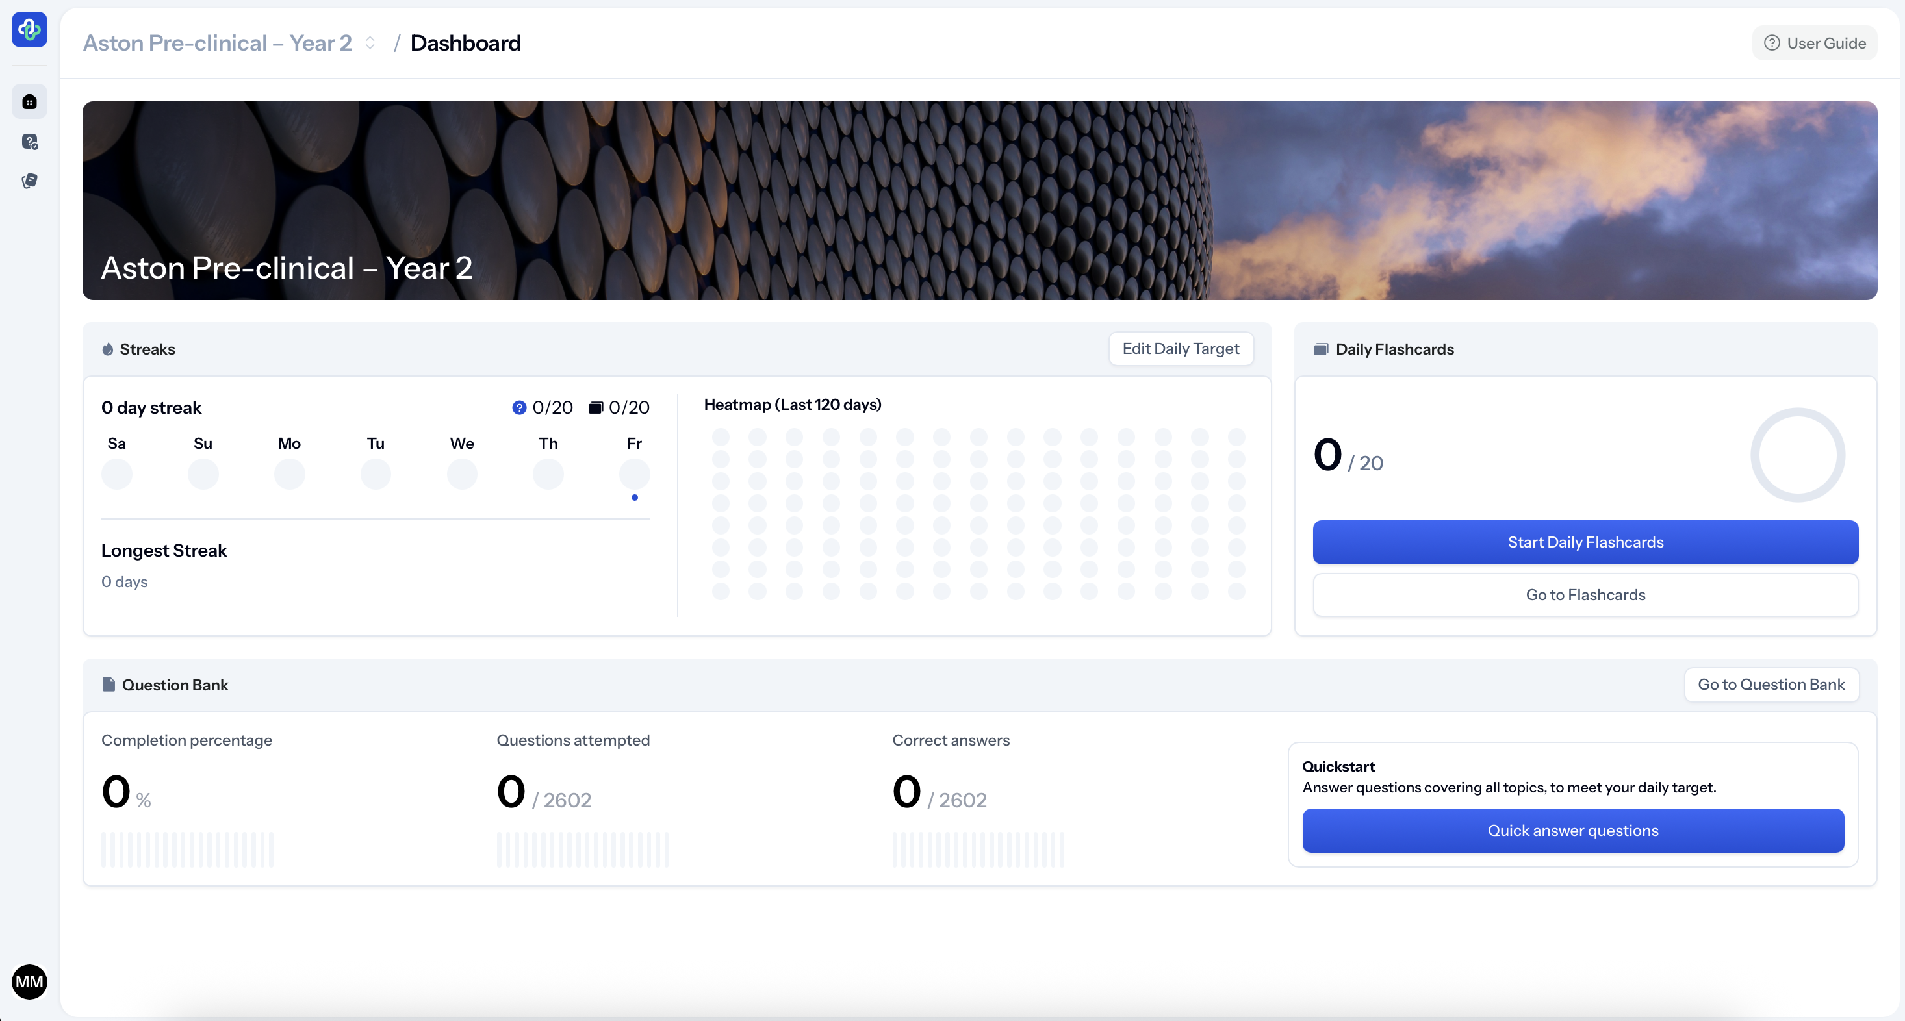Click the Streaks flame icon
The height and width of the screenshot is (1021, 1905).
point(108,349)
